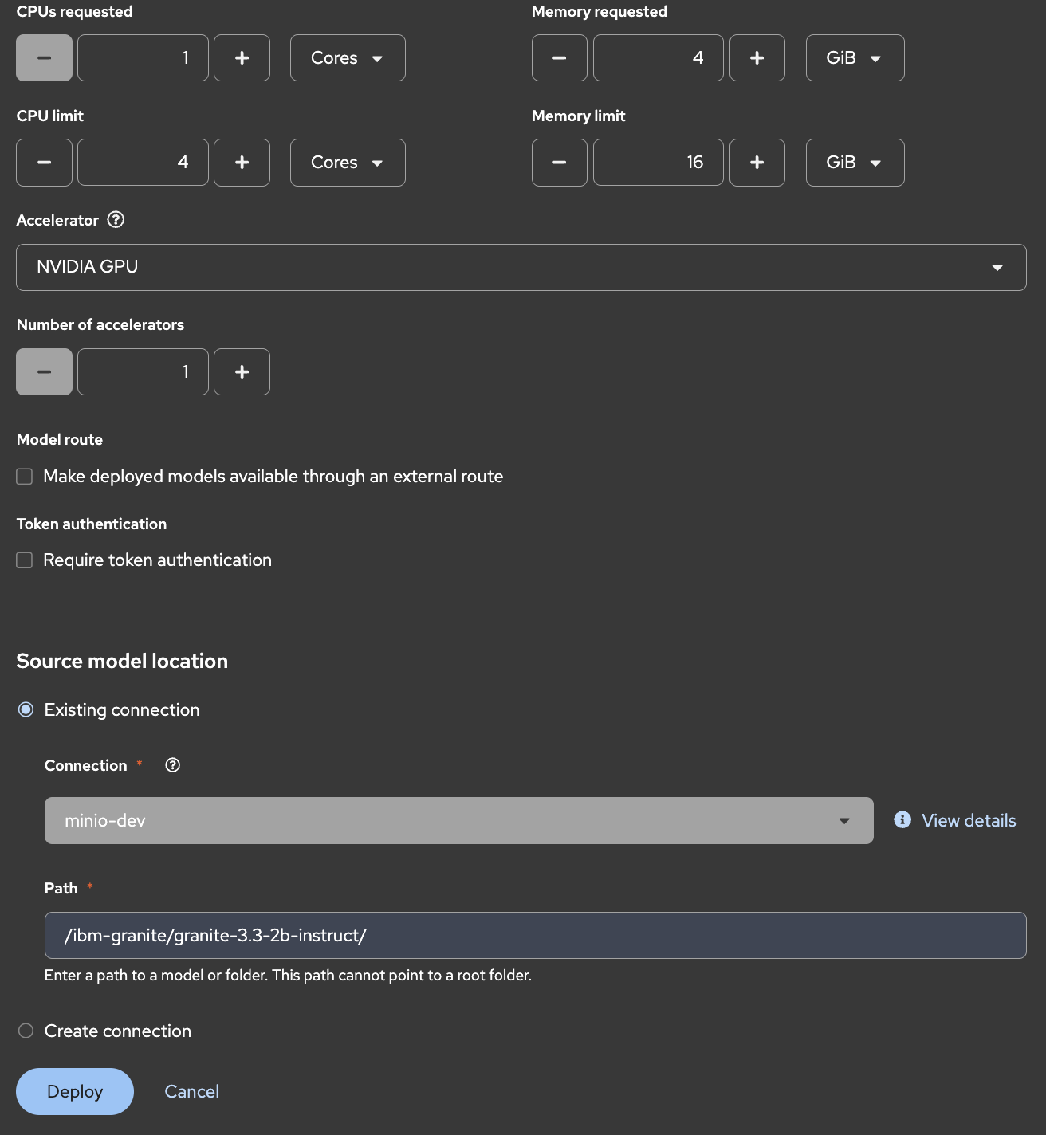The height and width of the screenshot is (1135, 1046).
Task: Increase CPUs requested with plus button
Action: [242, 58]
